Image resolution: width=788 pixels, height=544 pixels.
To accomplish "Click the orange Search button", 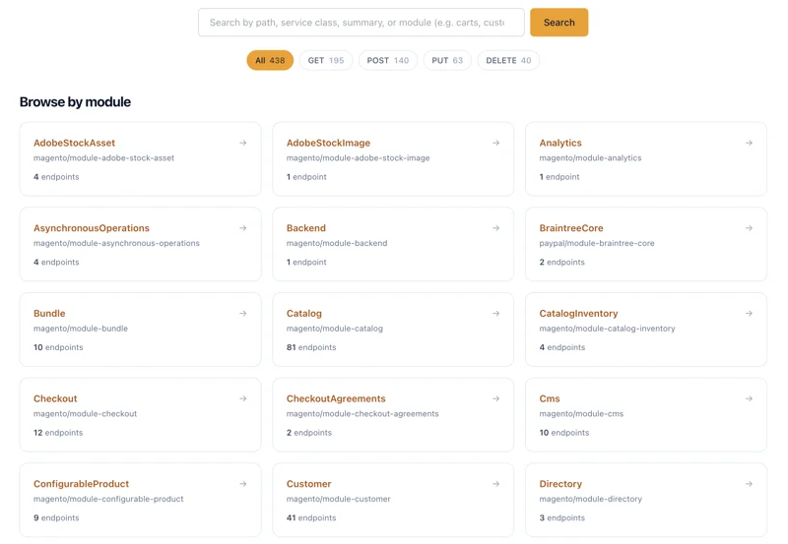I will coord(558,22).
